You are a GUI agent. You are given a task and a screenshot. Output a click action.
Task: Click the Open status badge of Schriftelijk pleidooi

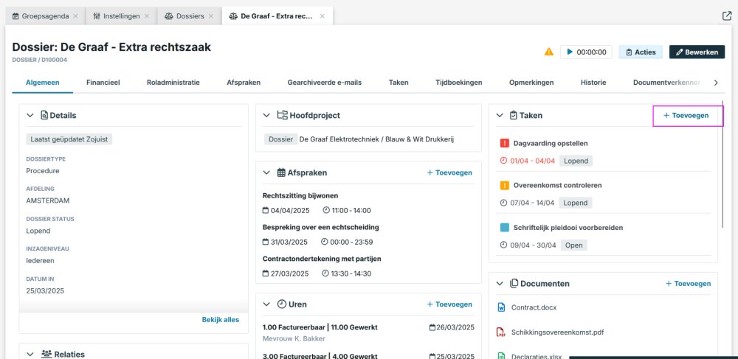[573, 245]
